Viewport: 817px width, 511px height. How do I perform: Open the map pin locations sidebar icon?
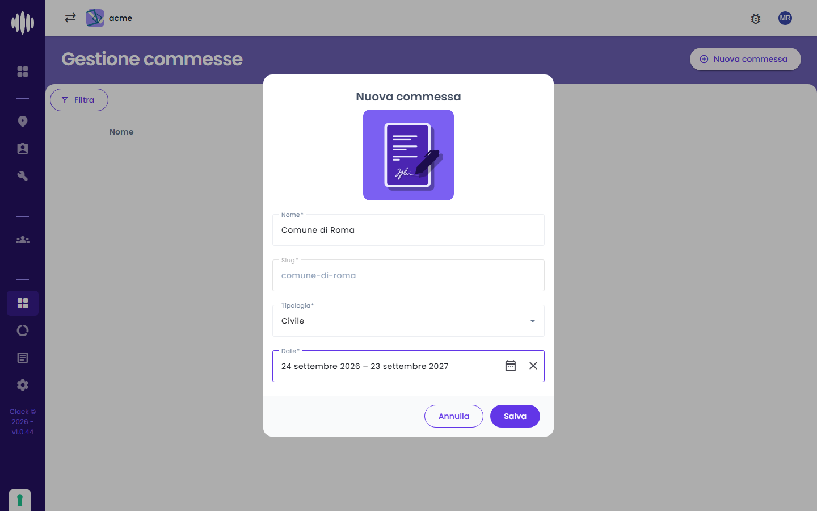23,122
